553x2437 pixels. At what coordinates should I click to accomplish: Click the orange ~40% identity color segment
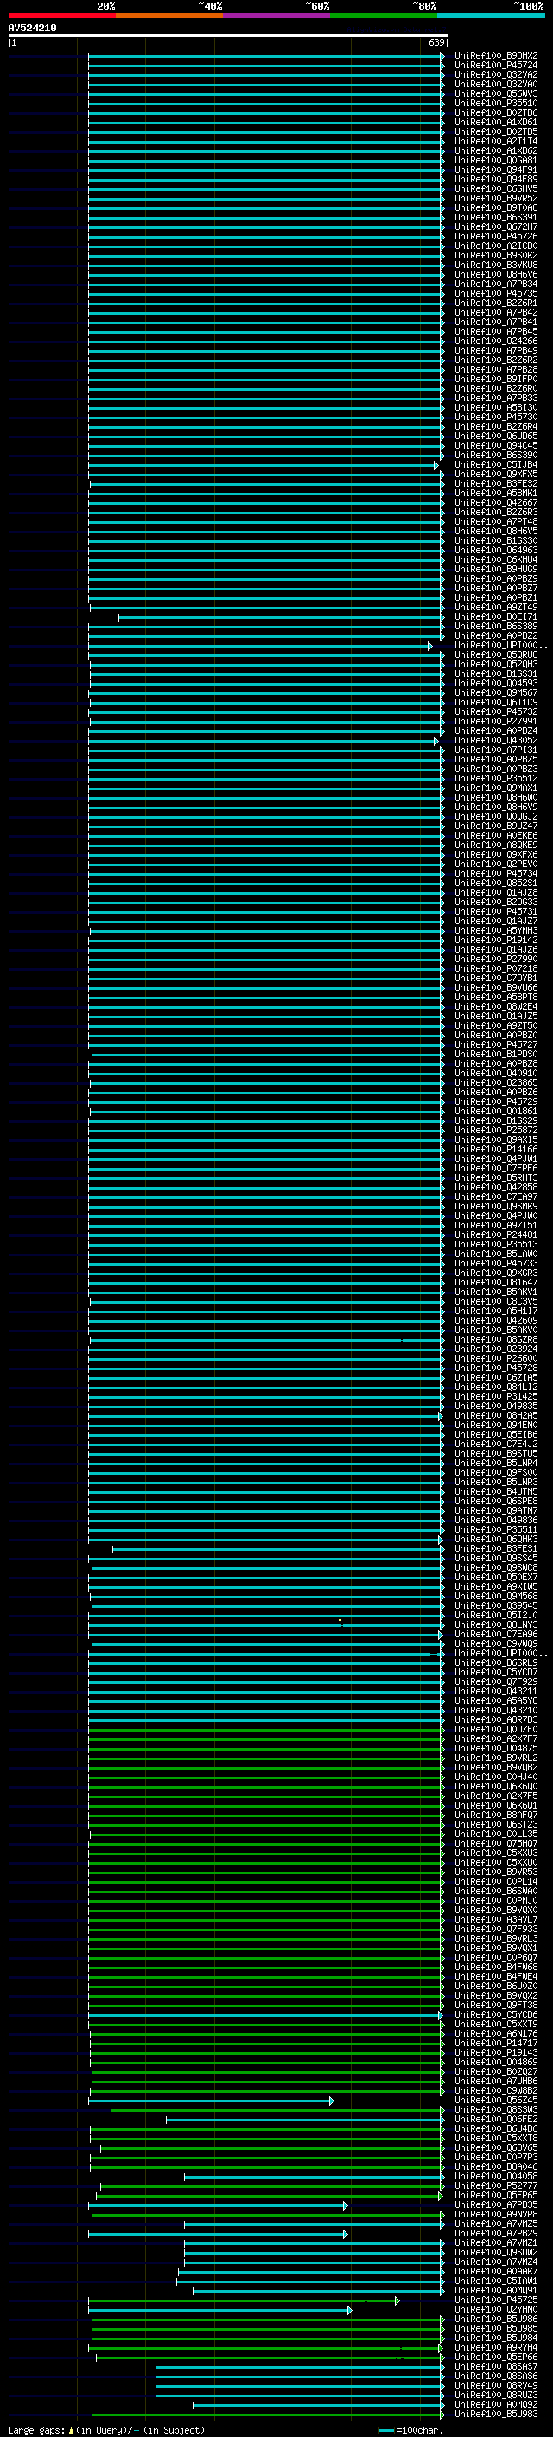pos(169,16)
